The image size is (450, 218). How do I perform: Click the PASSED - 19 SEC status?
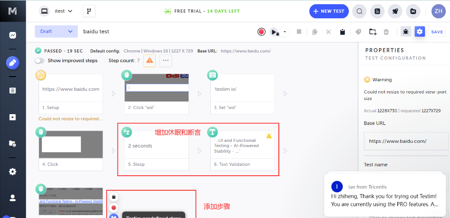pyautogui.click(x=59, y=51)
